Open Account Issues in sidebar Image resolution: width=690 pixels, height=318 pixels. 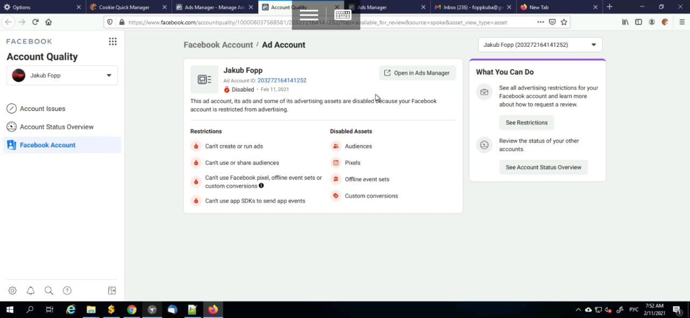point(62,109)
